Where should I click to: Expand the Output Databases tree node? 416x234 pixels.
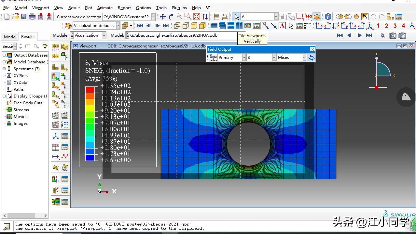click(x=4, y=55)
